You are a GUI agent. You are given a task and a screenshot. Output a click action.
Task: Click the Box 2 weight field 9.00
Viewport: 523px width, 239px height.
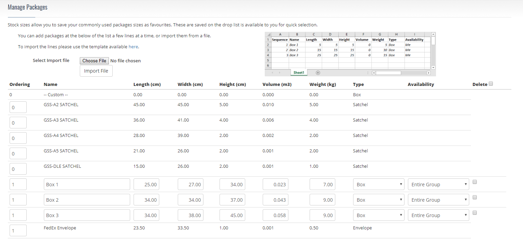pyautogui.click(x=322, y=200)
